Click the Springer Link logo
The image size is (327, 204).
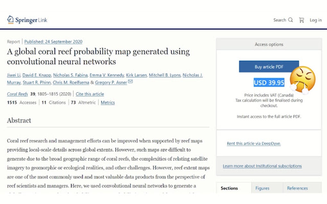(27, 20)
